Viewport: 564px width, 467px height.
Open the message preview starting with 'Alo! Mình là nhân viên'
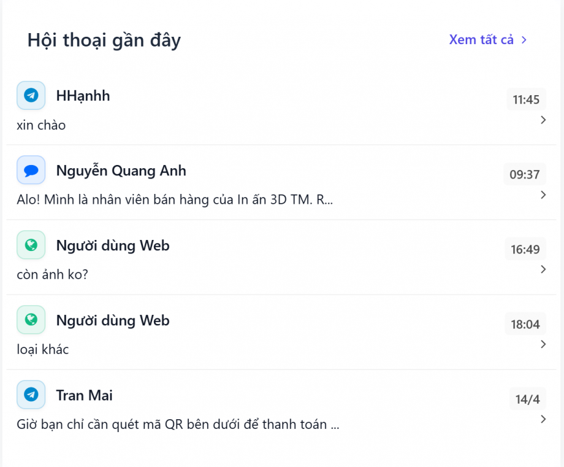tap(175, 200)
